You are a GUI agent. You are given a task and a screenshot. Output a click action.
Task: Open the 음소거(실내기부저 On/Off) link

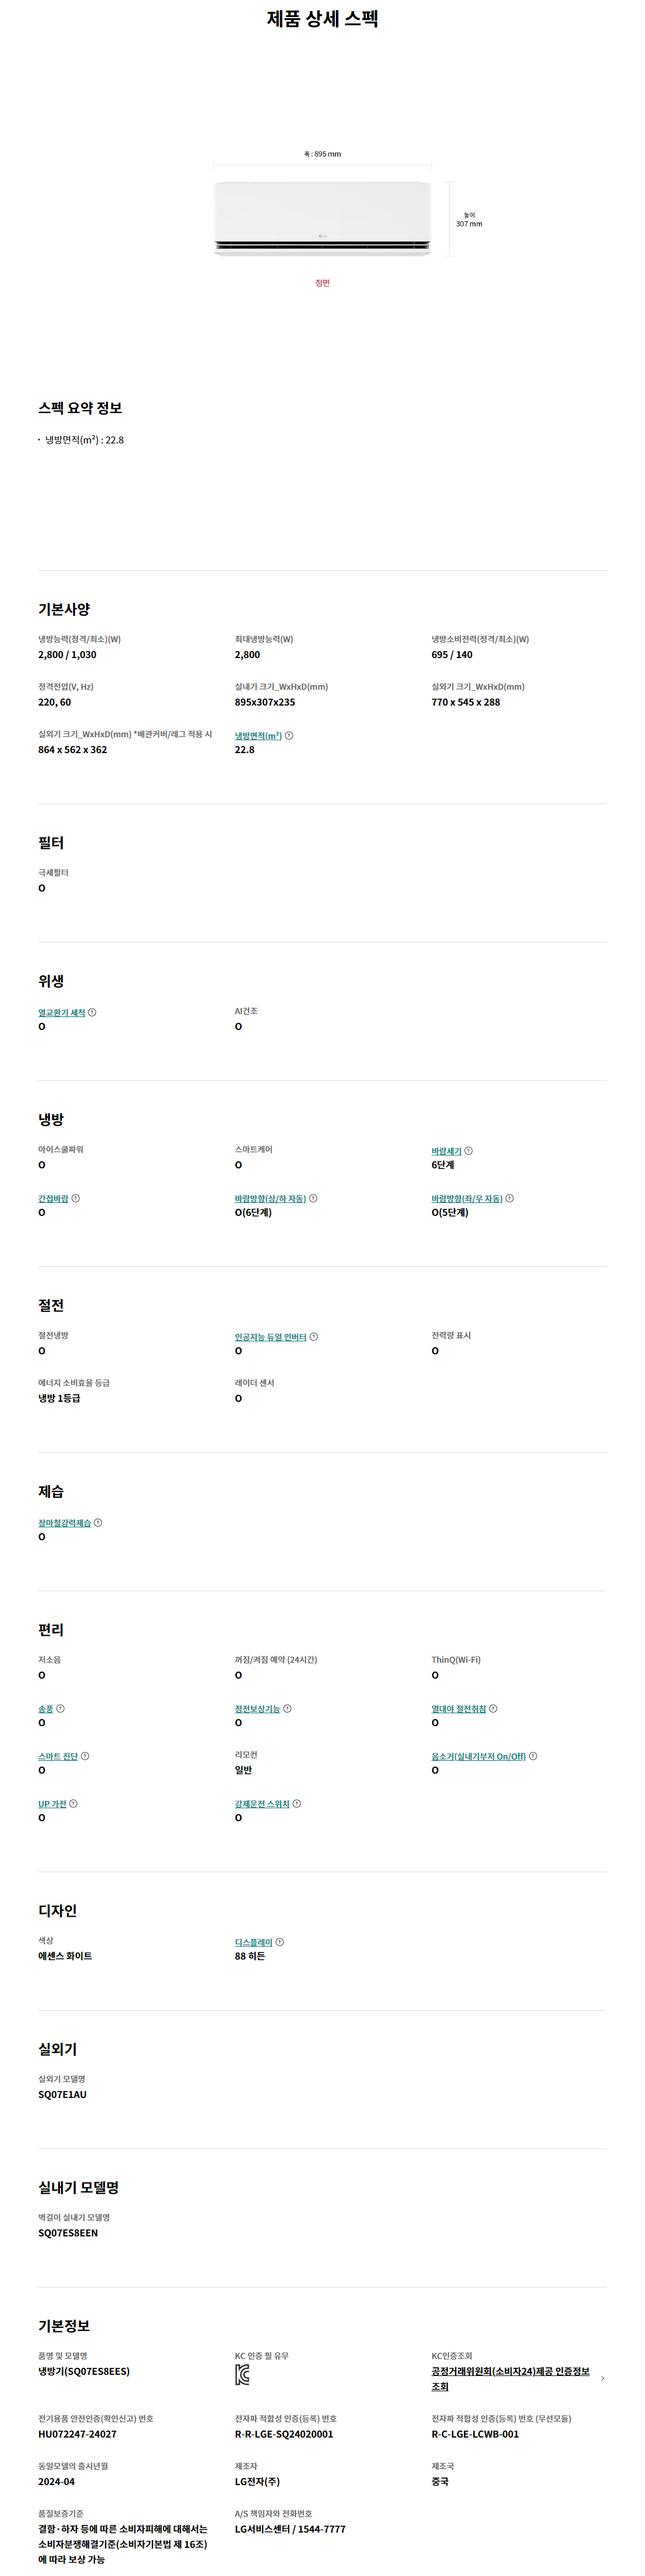[478, 1756]
